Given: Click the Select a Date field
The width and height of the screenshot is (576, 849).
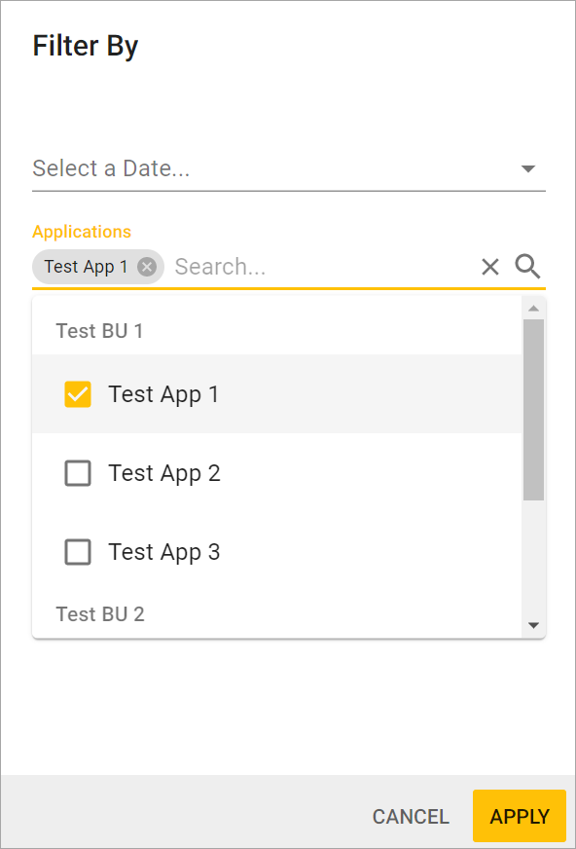Looking at the screenshot, I should tap(289, 169).
